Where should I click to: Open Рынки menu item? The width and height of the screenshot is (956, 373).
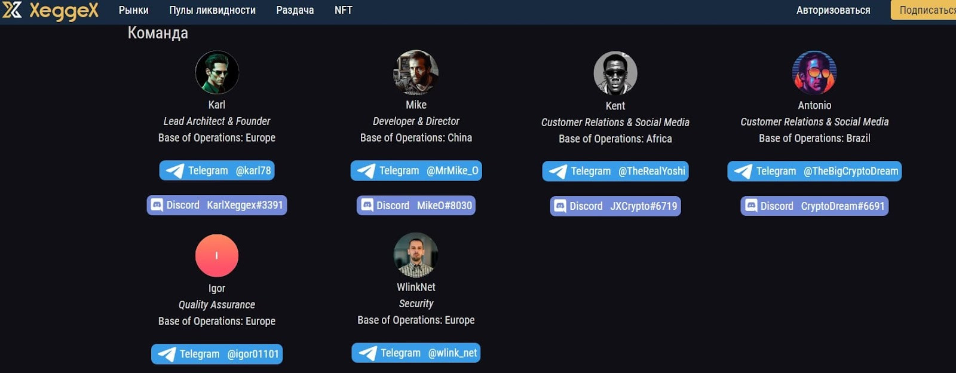(134, 10)
